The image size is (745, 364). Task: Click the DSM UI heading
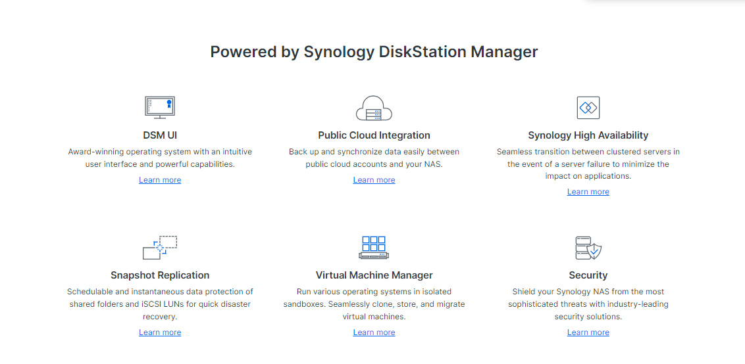point(160,135)
